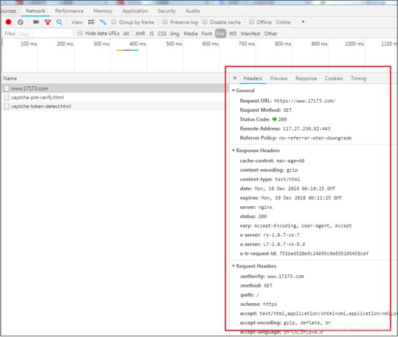
Task: Filter requests by XHR
Action: pos(140,34)
